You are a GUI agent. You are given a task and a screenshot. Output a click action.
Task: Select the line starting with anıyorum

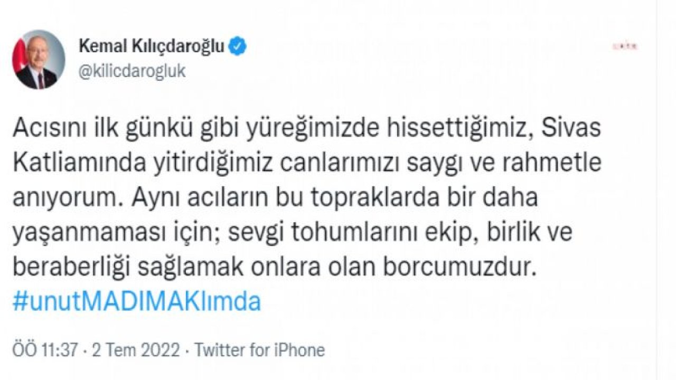pyautogui.click(x=275, y=198)
